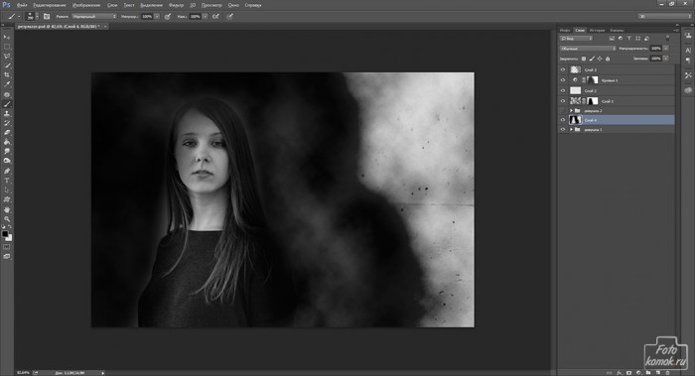Image resolution: width=695 pixels, height=376 pixels.
Task: Open the Файл menu
Action: pos(22,5)
